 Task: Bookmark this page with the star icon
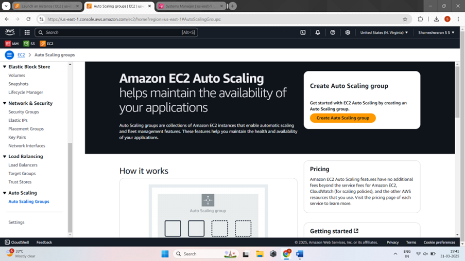405,19
